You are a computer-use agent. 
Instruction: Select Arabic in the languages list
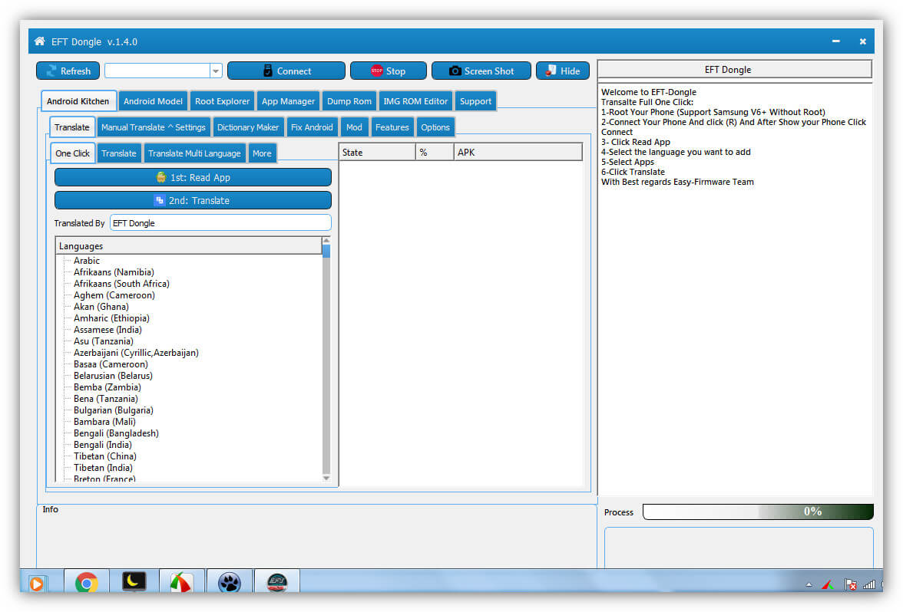(x=86, y=261)
